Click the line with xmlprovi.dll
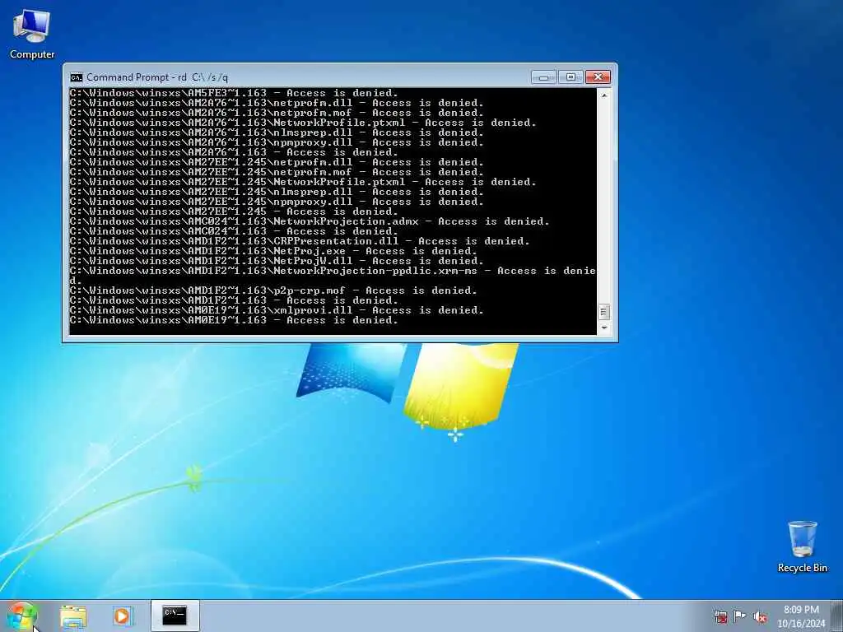This screenshot has width=843, height=632. (277, 310)
